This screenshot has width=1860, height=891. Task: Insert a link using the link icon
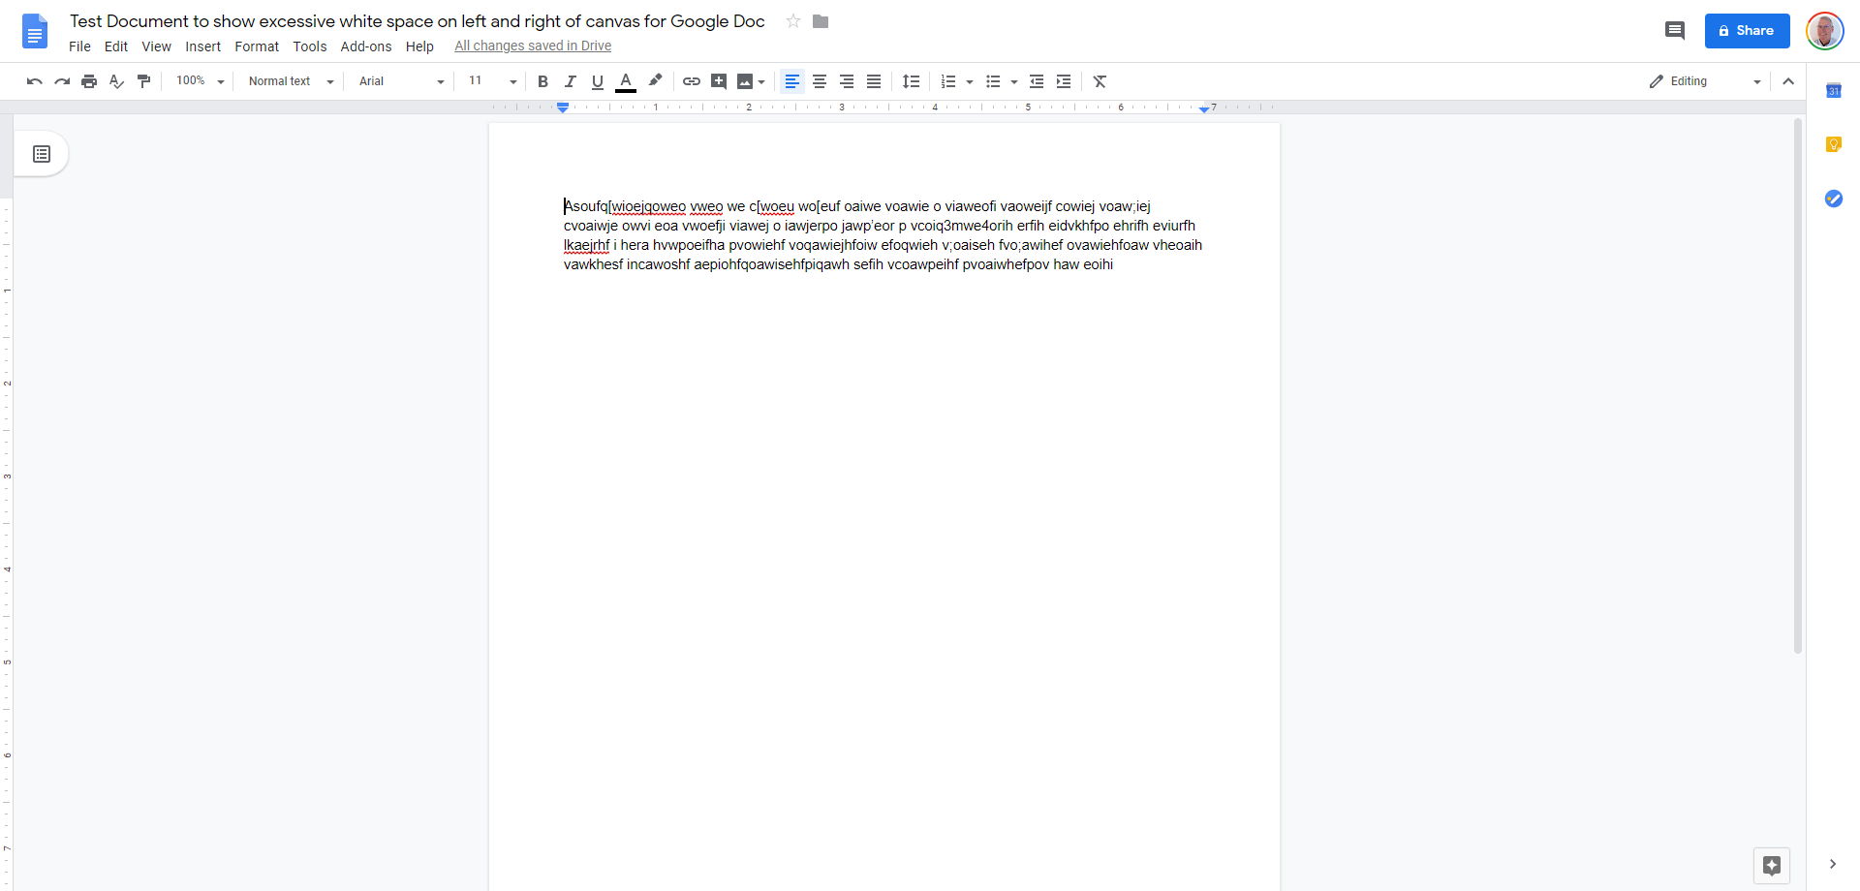691,81
